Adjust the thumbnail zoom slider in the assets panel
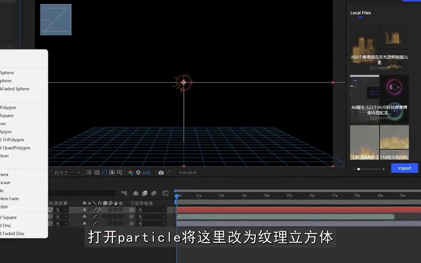The image size is (421, 263). pos(359,169)
